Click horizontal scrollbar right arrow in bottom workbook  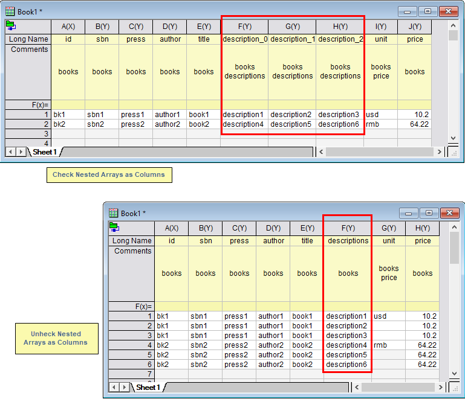click(x=440, y=388)
